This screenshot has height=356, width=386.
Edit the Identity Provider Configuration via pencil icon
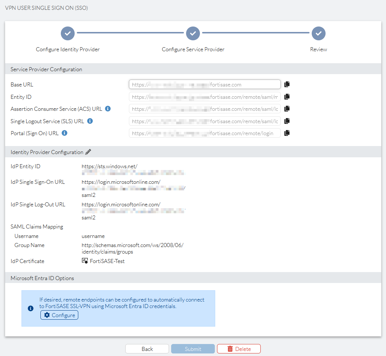click(x=88, y=152)
